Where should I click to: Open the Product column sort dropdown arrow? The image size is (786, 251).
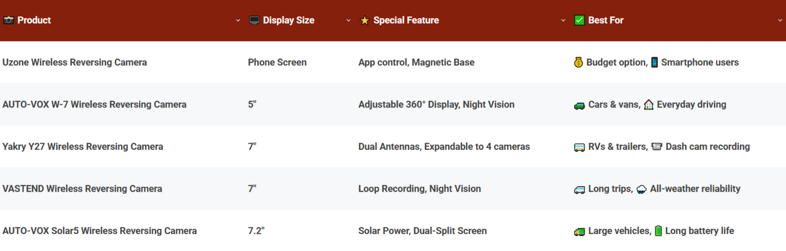(x=238, y=20)
